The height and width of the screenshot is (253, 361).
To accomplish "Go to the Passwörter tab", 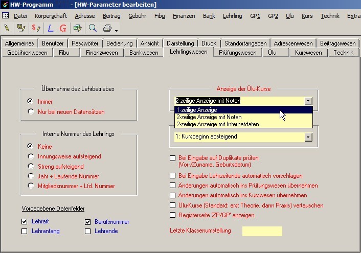I will pos(85,43).
